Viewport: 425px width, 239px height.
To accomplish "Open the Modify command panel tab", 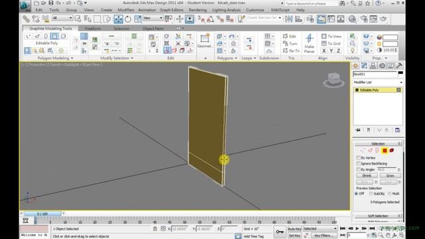I will pyautogui.click(x=364, y=66).
